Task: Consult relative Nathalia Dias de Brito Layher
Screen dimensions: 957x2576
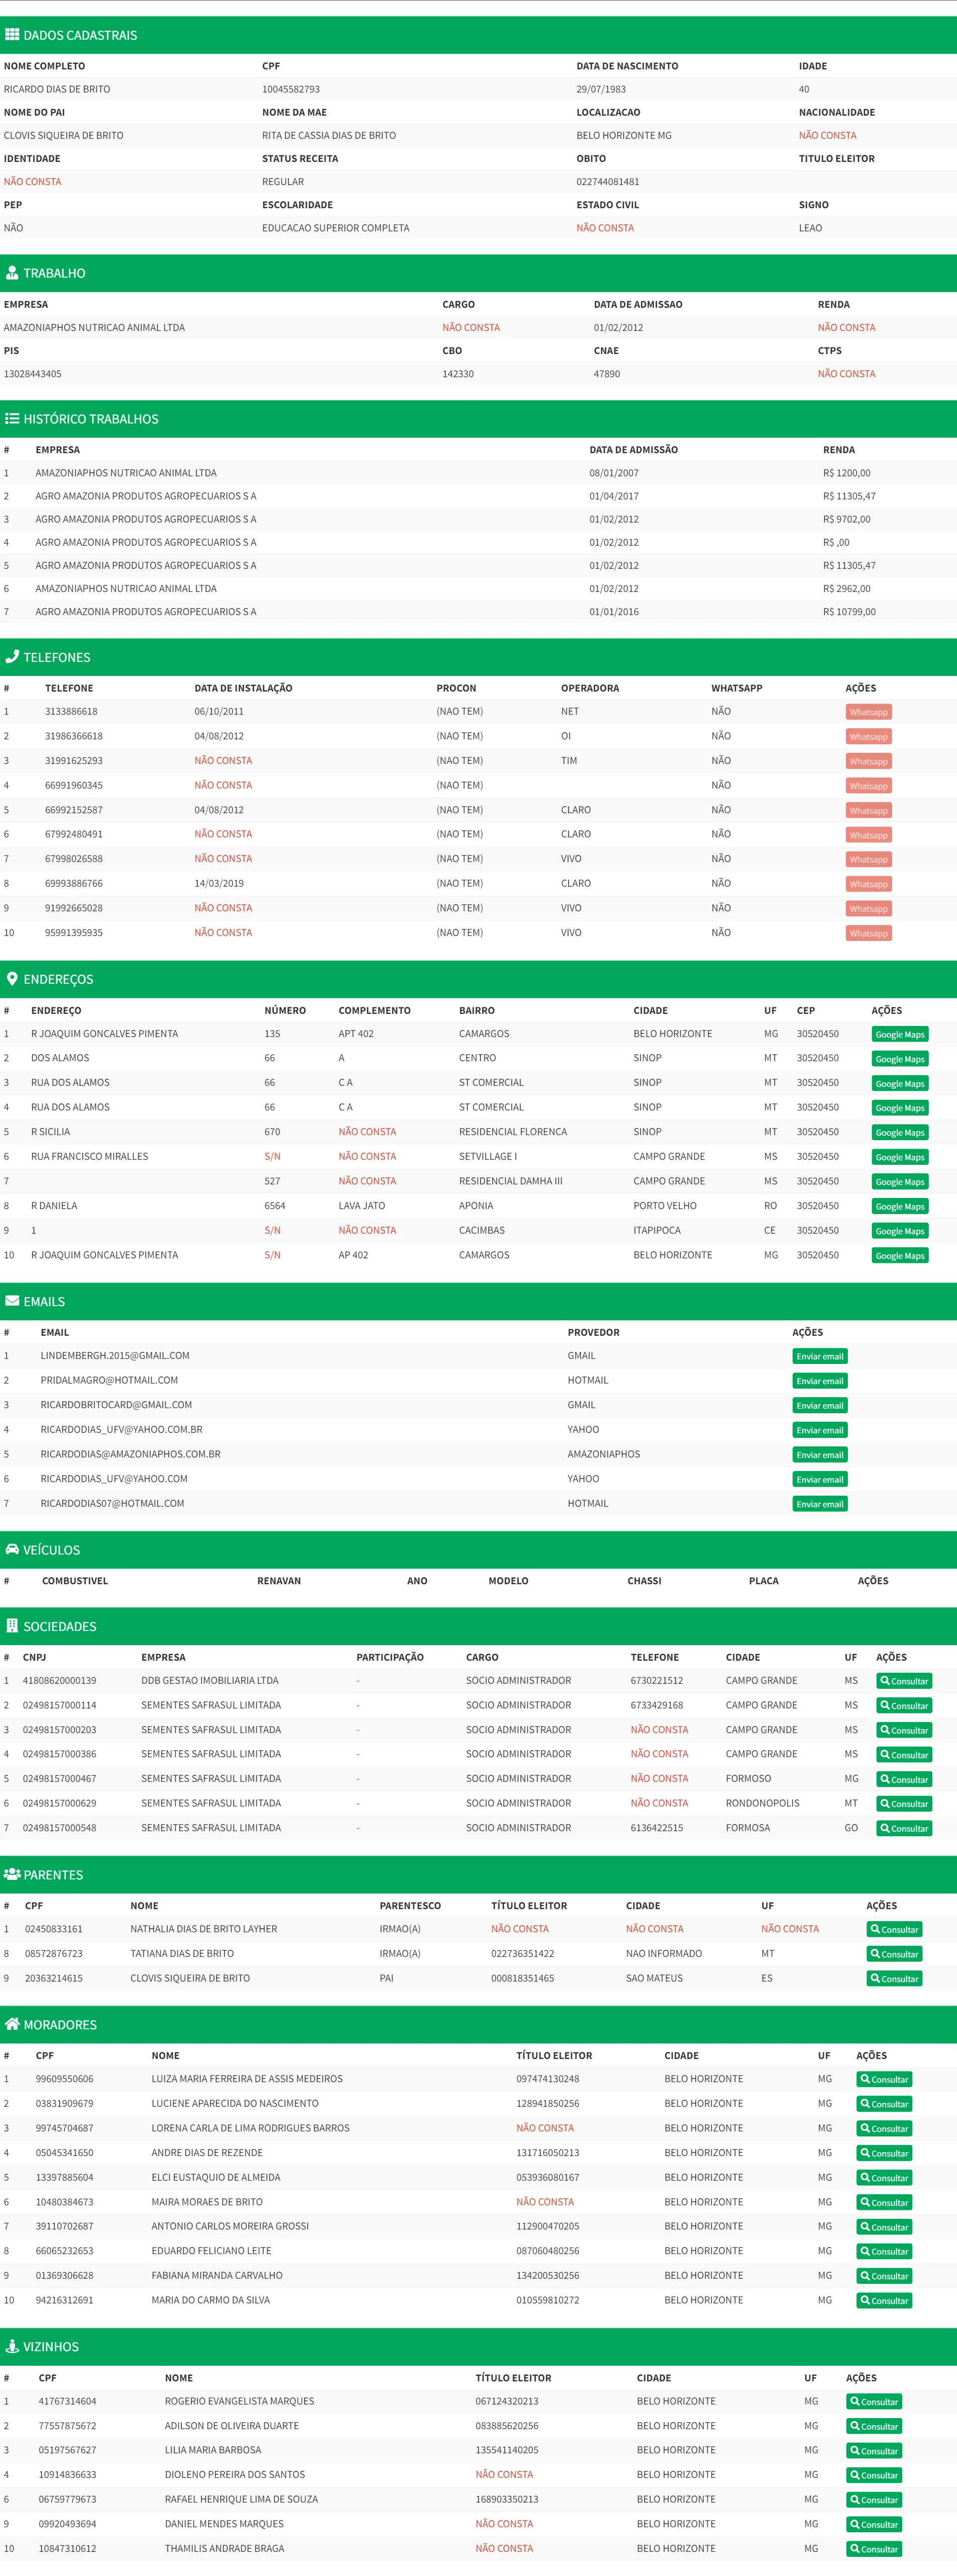Action: click(894, 1930)
